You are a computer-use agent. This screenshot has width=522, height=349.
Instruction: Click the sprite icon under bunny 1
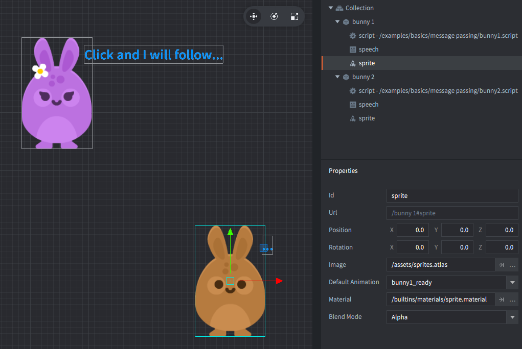pos(353,63)
